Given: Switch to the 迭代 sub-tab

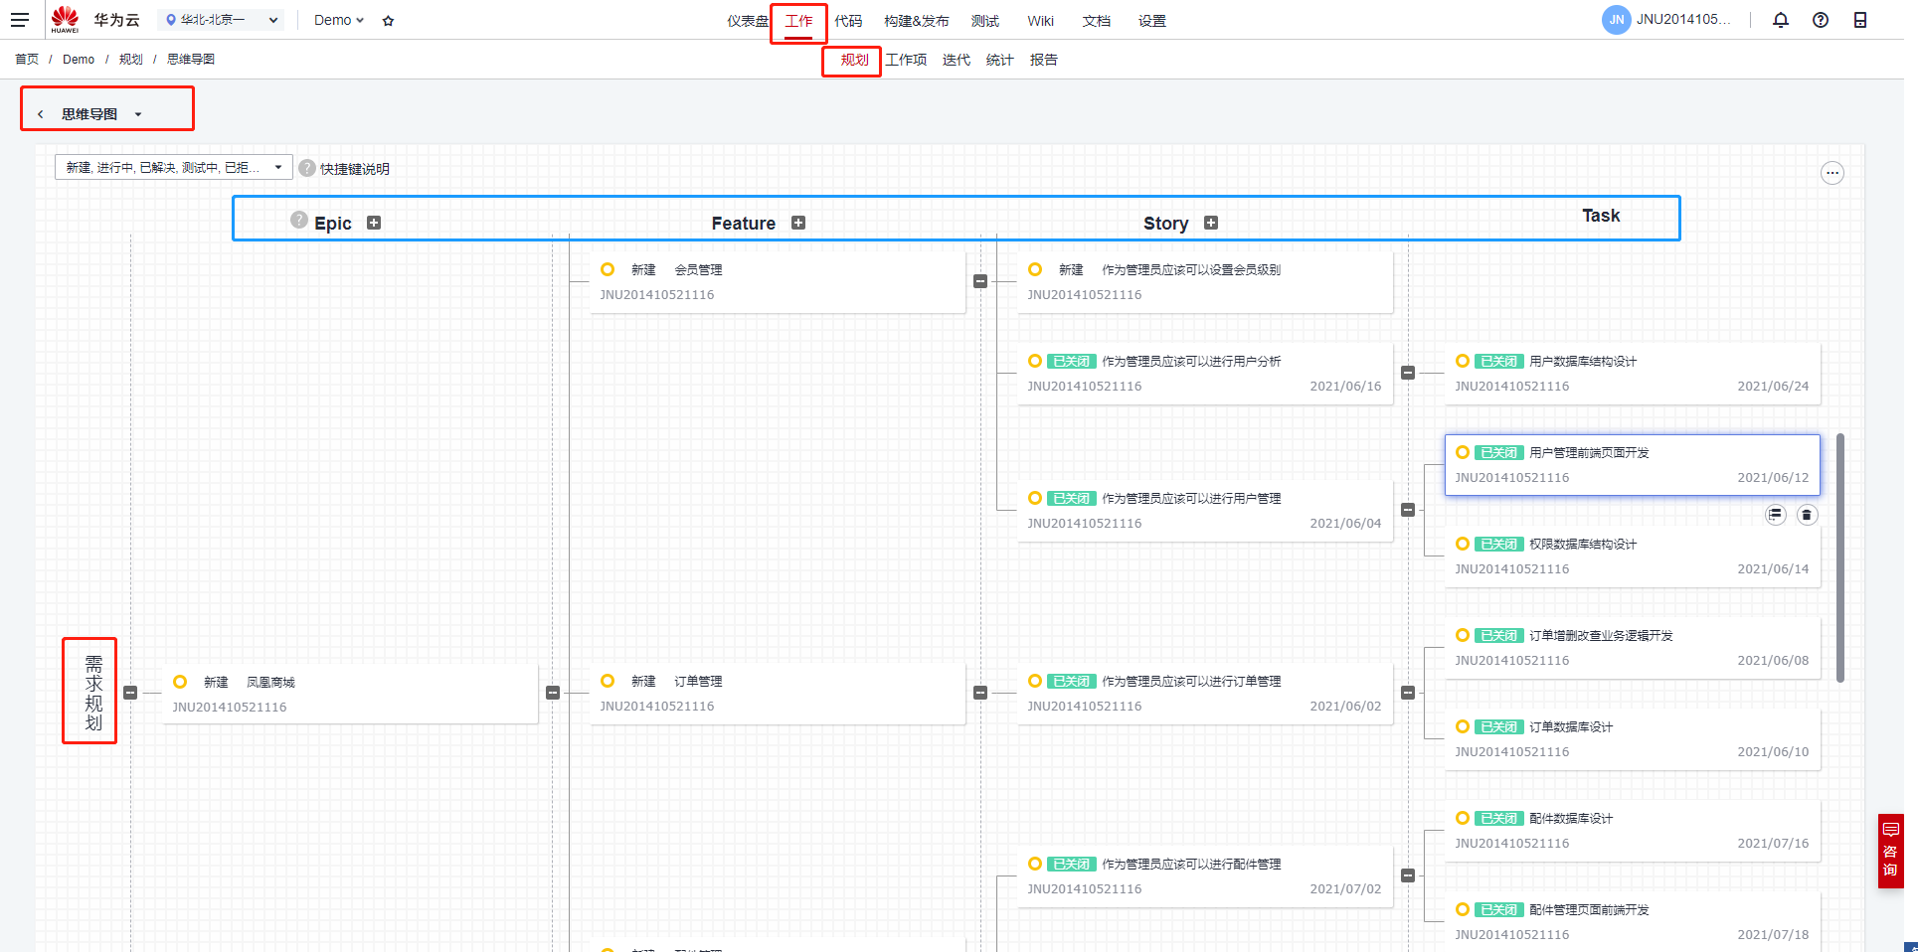Looking at the screenshot, I should point(957,60).
